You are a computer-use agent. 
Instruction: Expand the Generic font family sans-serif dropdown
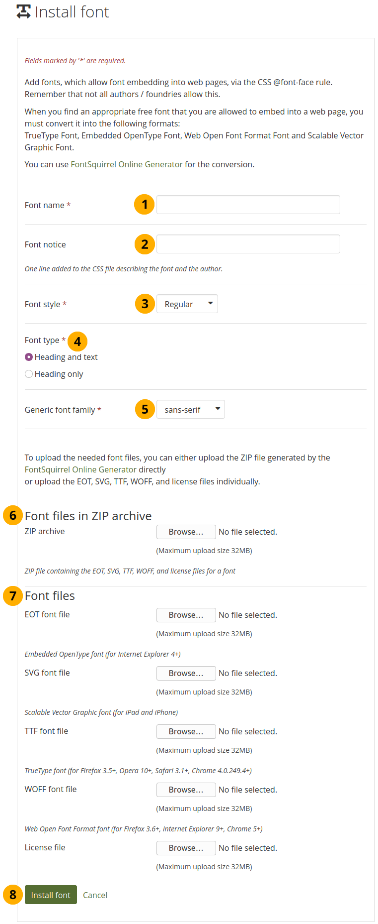(190, 409)
